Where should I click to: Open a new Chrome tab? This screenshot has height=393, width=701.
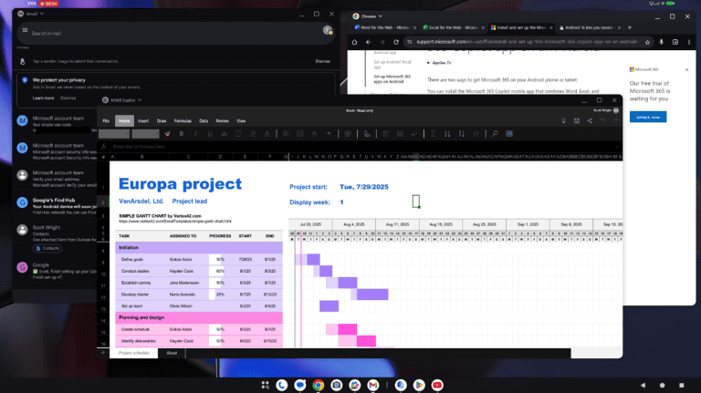click(630, 27)
